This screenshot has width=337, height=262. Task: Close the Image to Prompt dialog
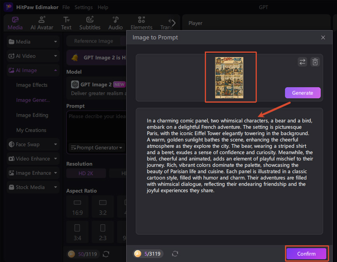click(x=323, y=38)
